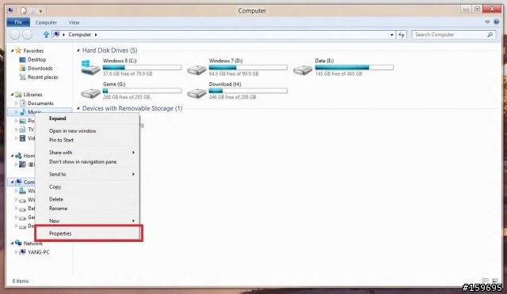
Task: Collapse the Hard Disk Drives group
Action: click(78, 51)
